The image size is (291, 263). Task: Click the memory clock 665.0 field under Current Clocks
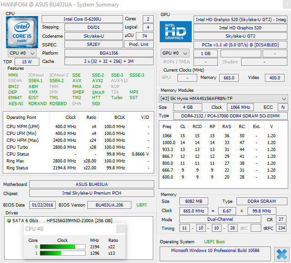coord(229,78)
